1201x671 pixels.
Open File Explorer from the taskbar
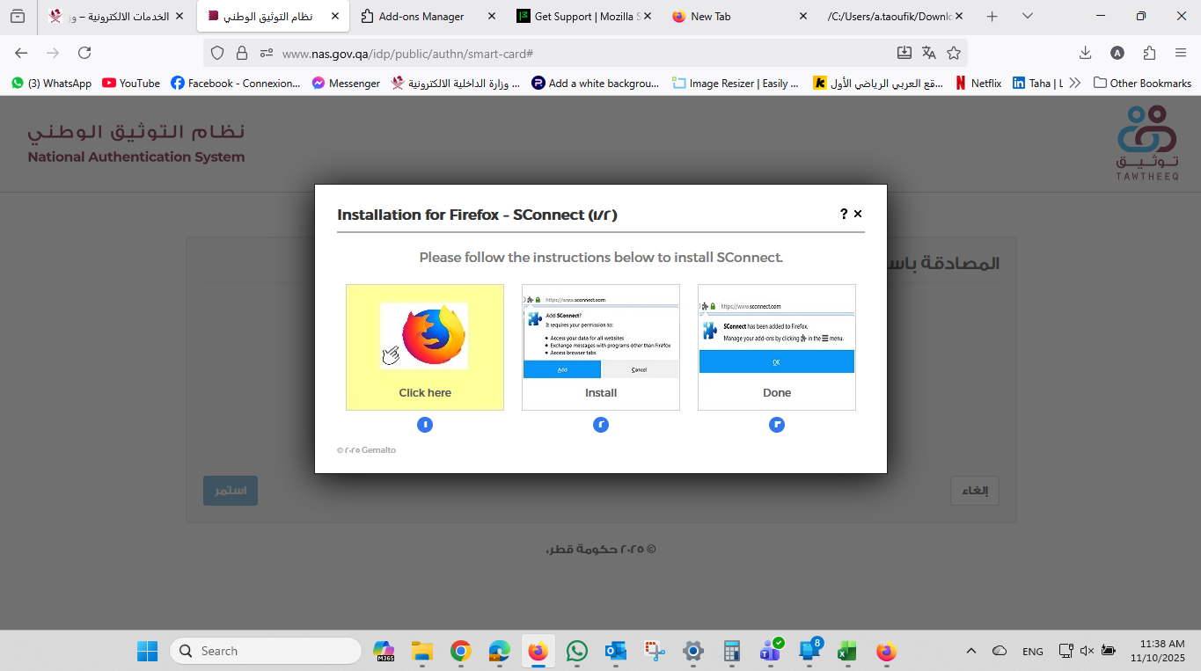coord(422,651)
